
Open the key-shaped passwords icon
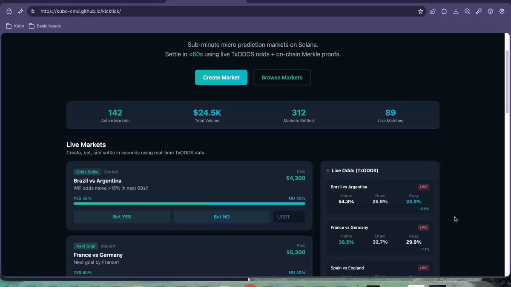[x=479, y=11]
